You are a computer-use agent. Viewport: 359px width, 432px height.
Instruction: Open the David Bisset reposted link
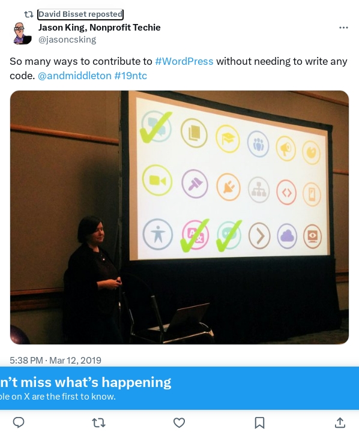[80, 14]
